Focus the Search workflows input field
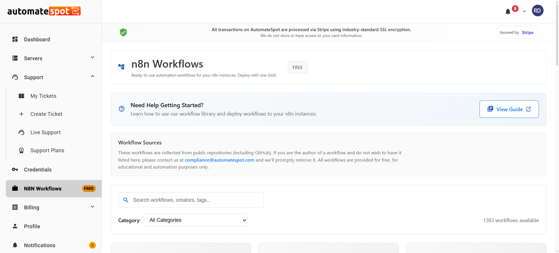This screenshot has height=253, width=559. click(191, 200)
